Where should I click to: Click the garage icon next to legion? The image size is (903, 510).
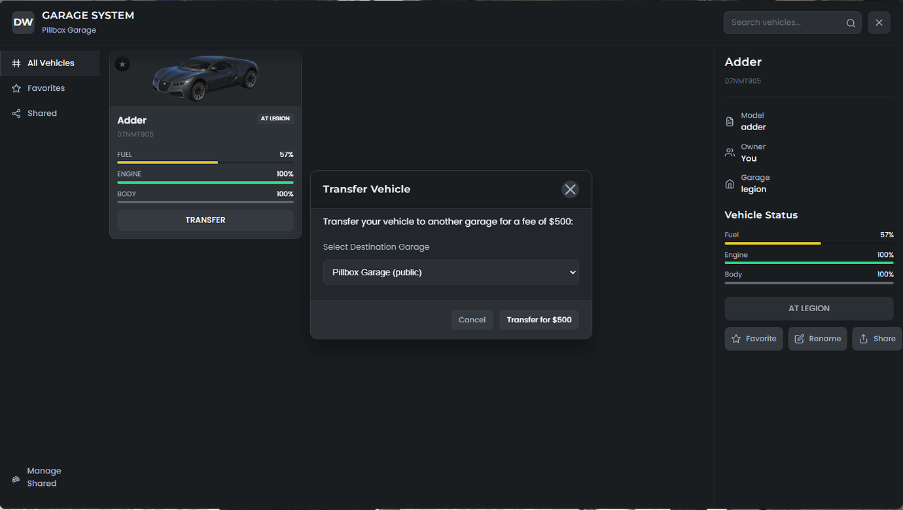pyautogui.click(x=730, y=183)
